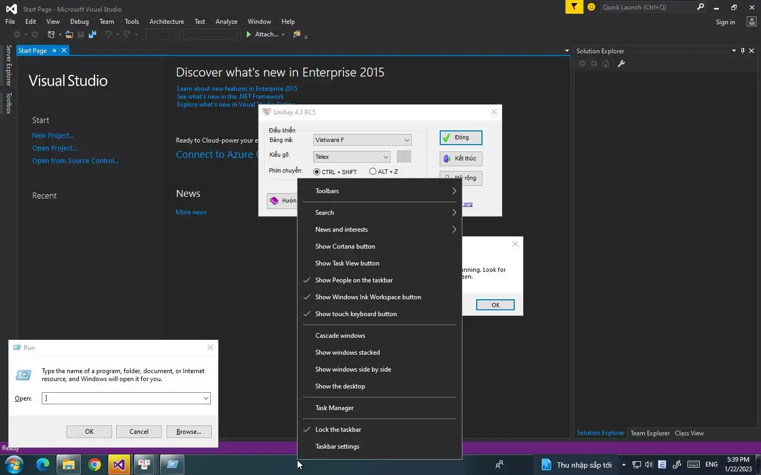Viewport: 761px width, 475px height.
Task: Select the CTRL + SHIFT radio button
Action: 317,172
